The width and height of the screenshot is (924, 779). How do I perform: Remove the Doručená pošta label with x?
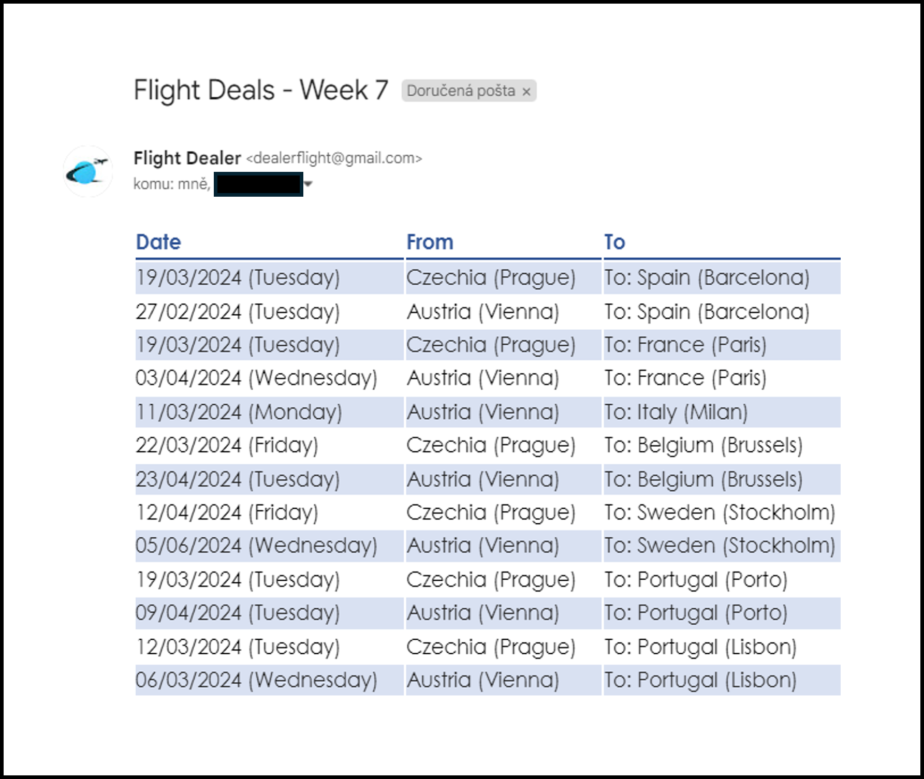(526, 92)
